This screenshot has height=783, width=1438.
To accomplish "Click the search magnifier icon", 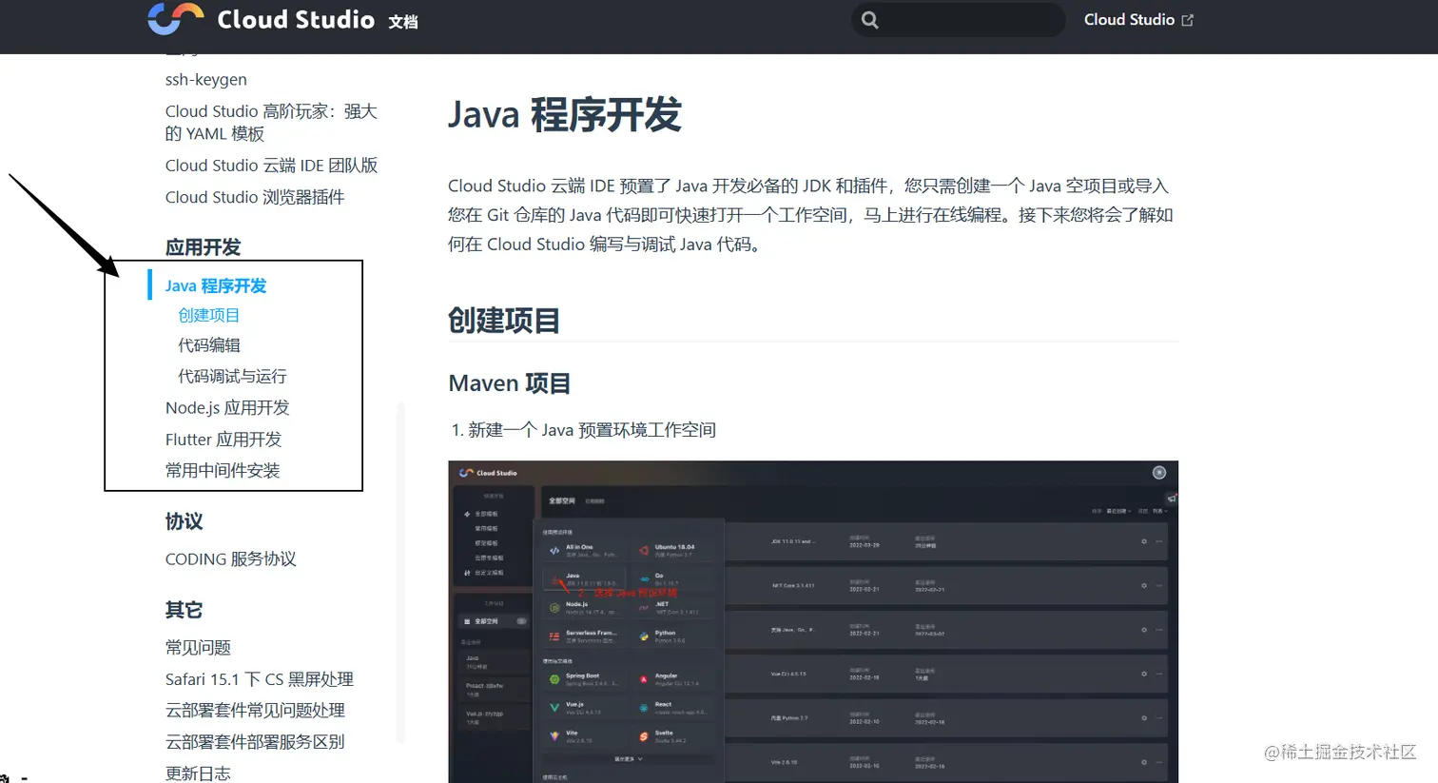I will tap(869, 20).
